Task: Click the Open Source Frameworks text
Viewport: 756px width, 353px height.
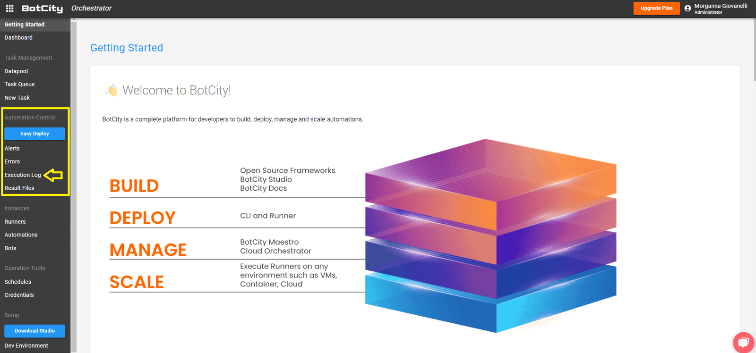Action: [x=287, y=170]
